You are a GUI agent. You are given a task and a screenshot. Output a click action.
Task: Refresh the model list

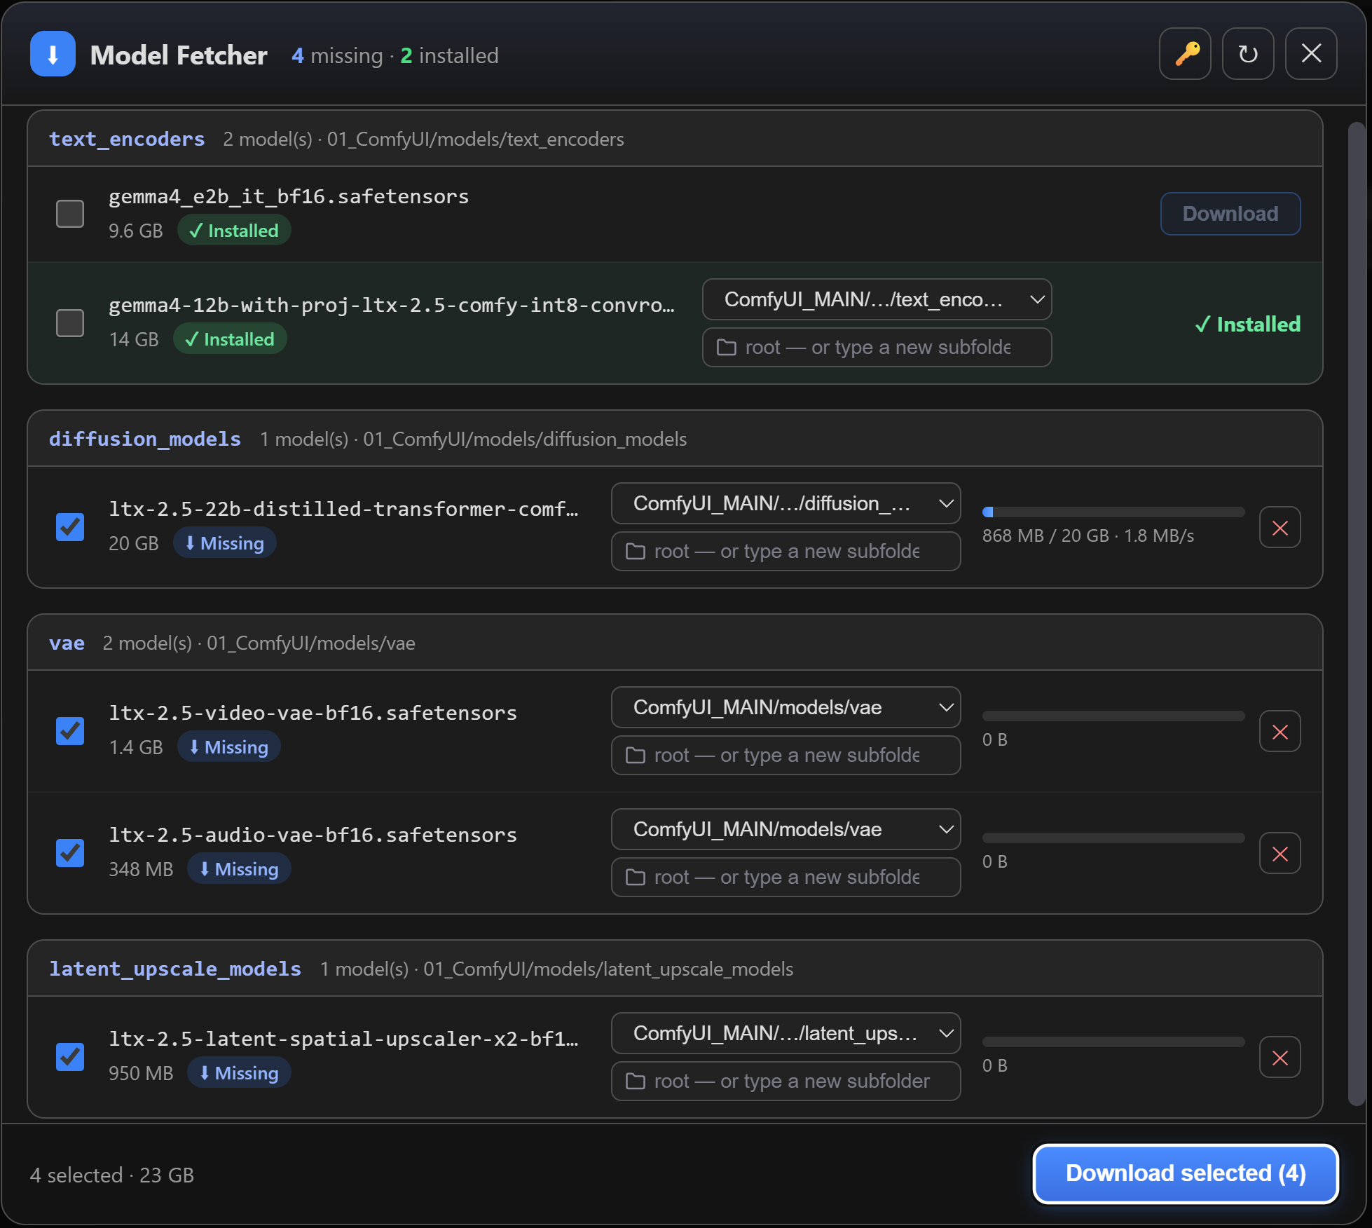[1248, 54]
